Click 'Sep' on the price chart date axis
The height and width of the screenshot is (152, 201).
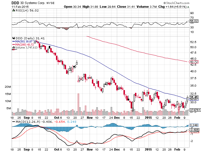(x=26, y=118)
